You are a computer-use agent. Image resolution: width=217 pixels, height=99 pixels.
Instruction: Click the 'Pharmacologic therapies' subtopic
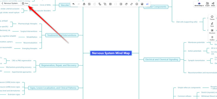click(28, 24)
